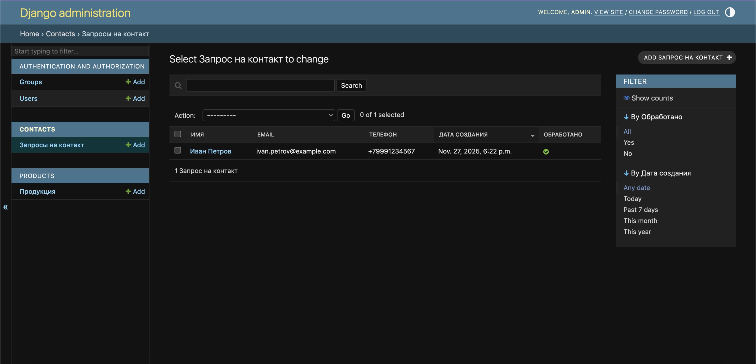Click the Add plus icon next to Users
The height and width of the screenshot is (364, 756).
point(128,98)
